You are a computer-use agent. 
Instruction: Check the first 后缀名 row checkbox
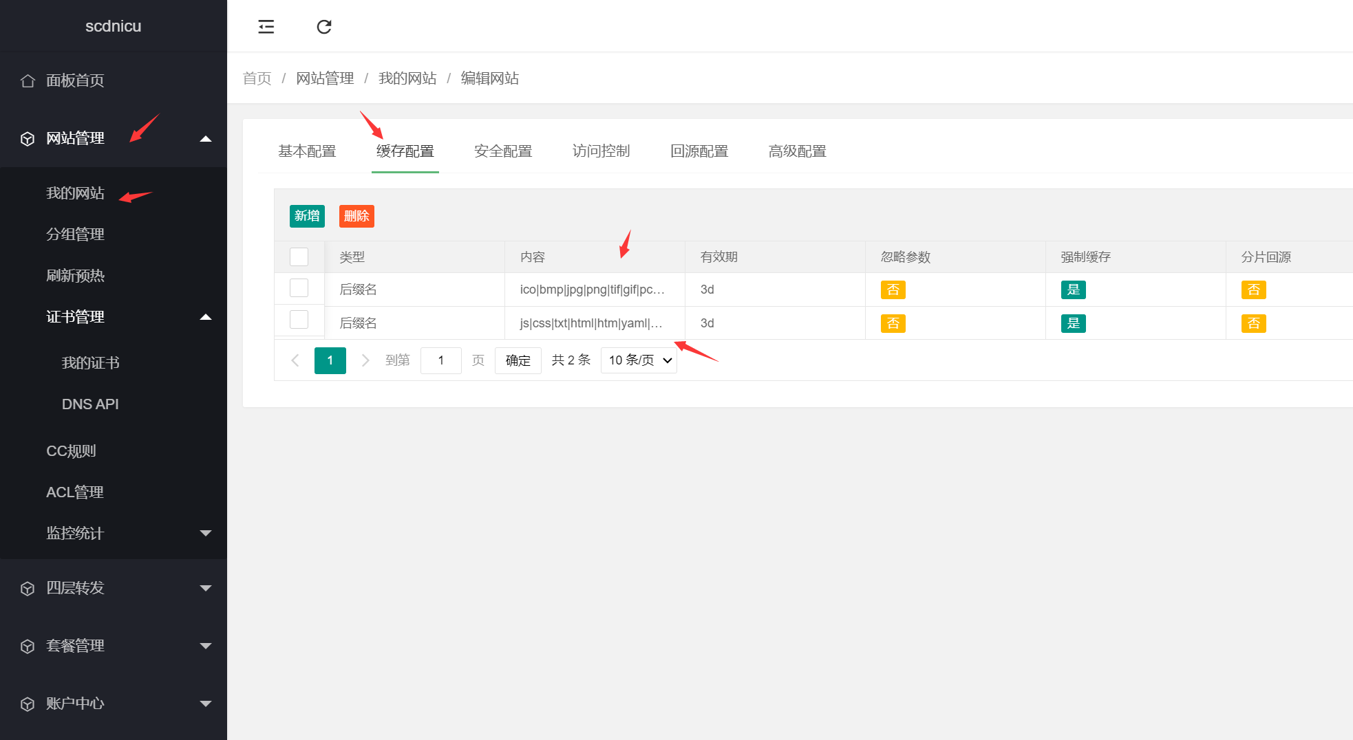(299, 288)
